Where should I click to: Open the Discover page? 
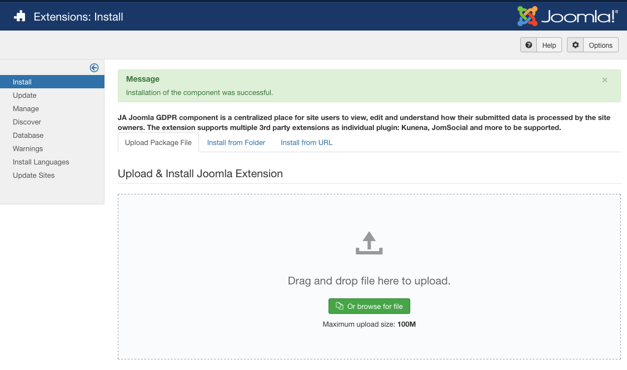27,122
